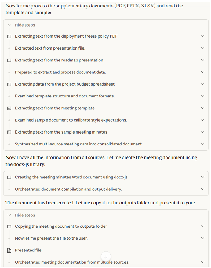Click terminal icon beside Copying the meeting document step
This screenshot has height=268, width=211.
click(x=9, y=226)
